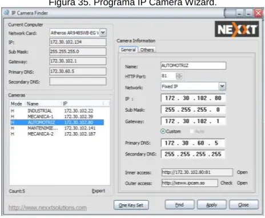Click the HTTP Port field showing 81

(168, 76)
